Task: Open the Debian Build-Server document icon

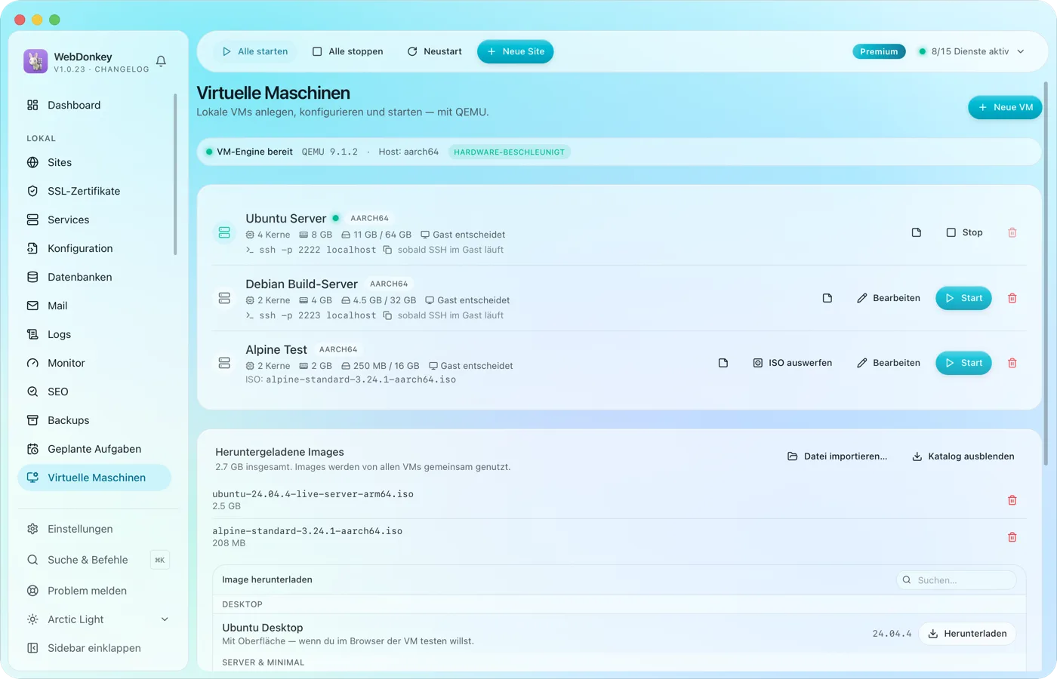Action: 827,298
